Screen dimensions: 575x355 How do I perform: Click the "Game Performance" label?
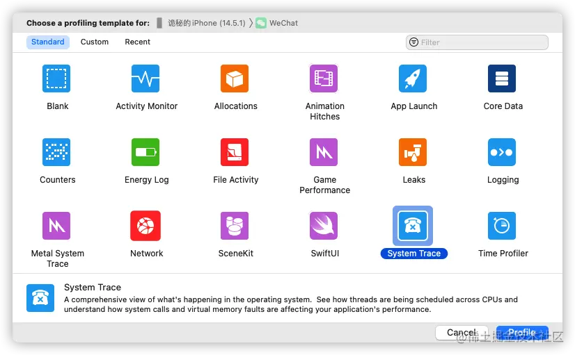click(325, 185)
